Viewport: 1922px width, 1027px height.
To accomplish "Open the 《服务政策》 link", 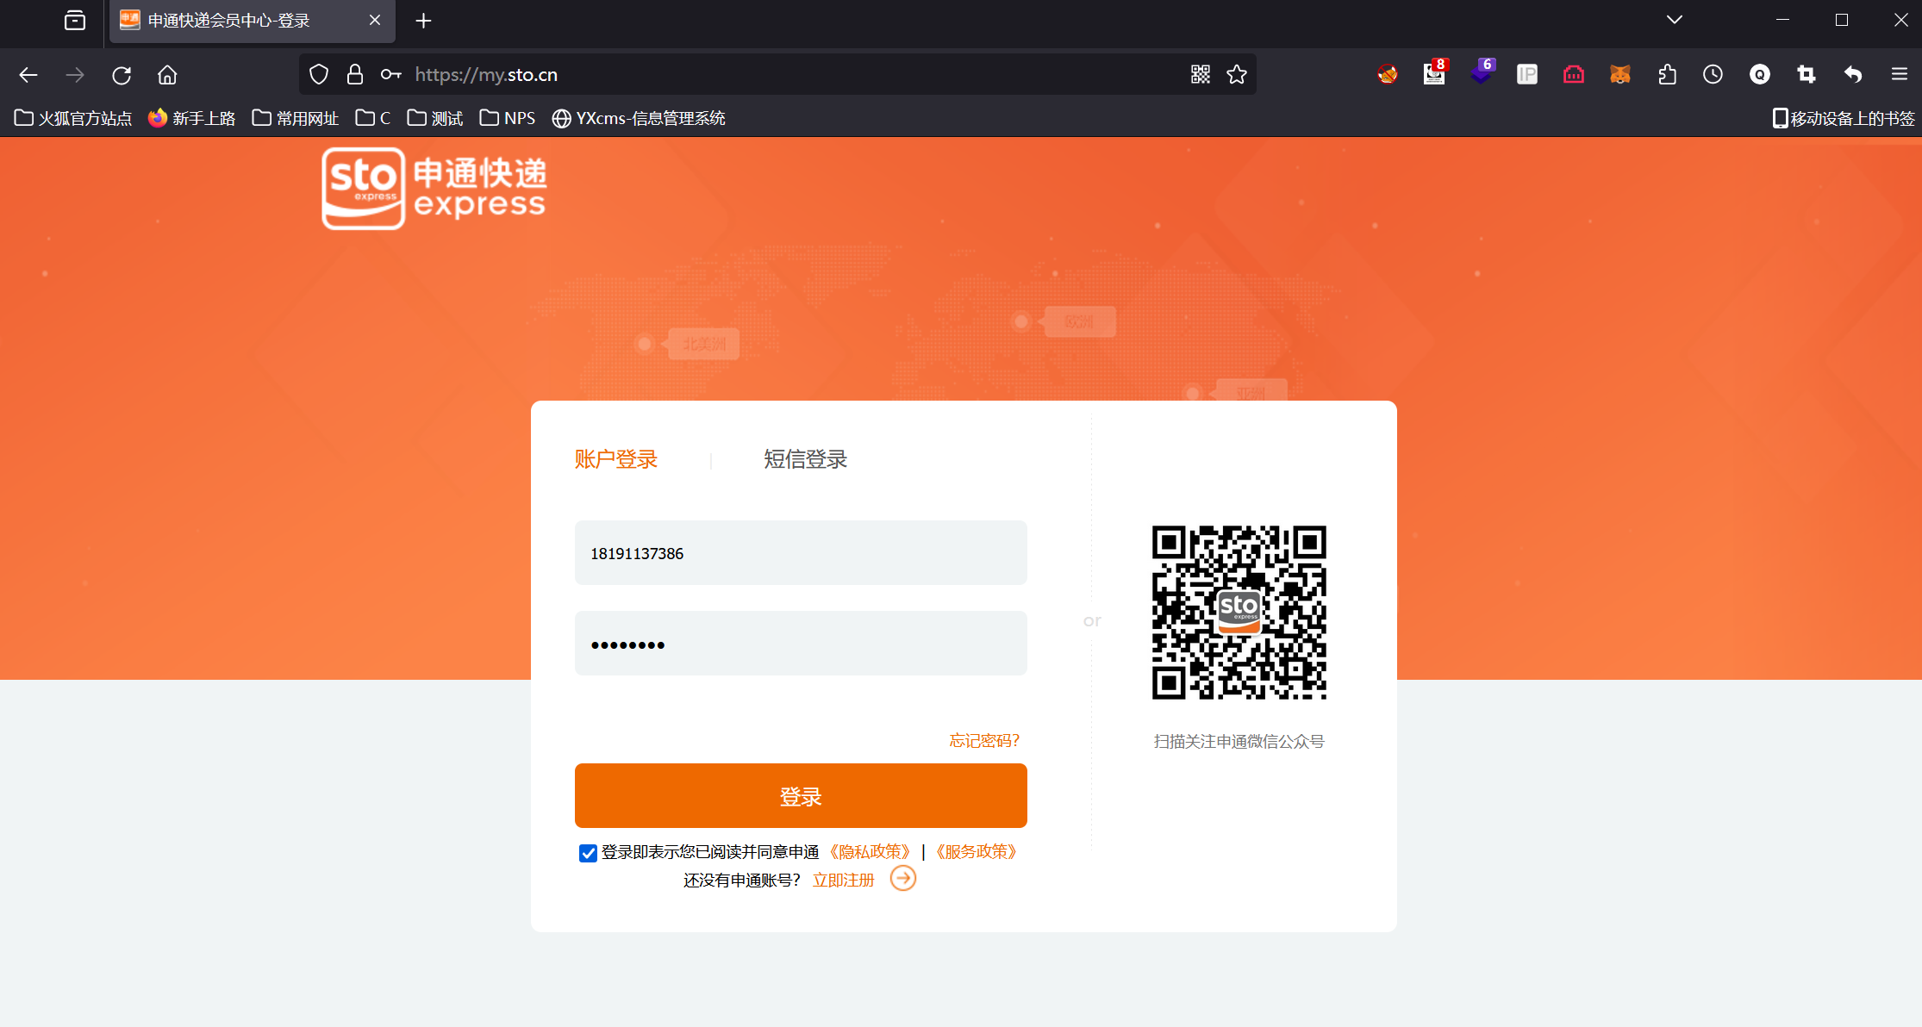I will [x=977, y=851].
